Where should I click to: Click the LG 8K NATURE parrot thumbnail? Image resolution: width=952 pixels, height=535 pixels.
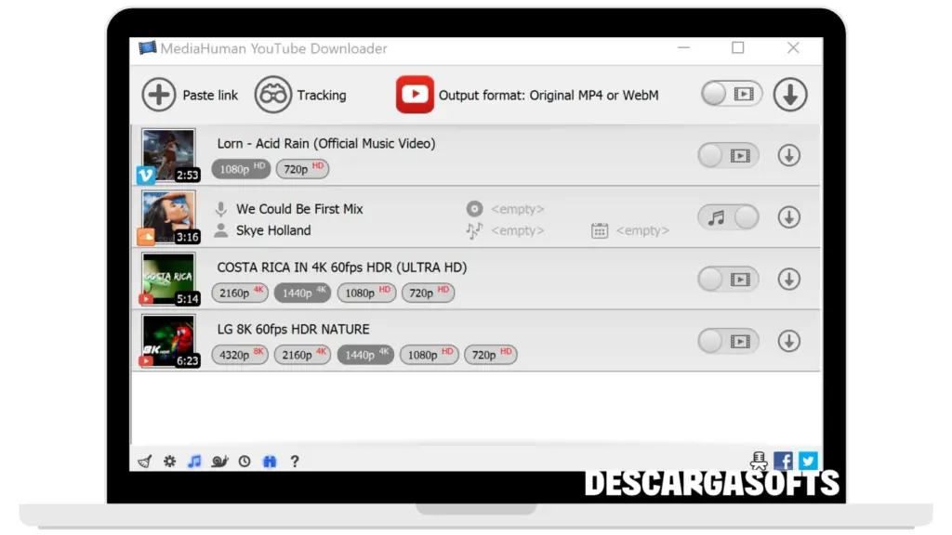click(x=168, y=340)
